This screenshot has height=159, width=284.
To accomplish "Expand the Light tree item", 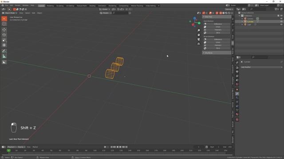I will tap(242, 24).
